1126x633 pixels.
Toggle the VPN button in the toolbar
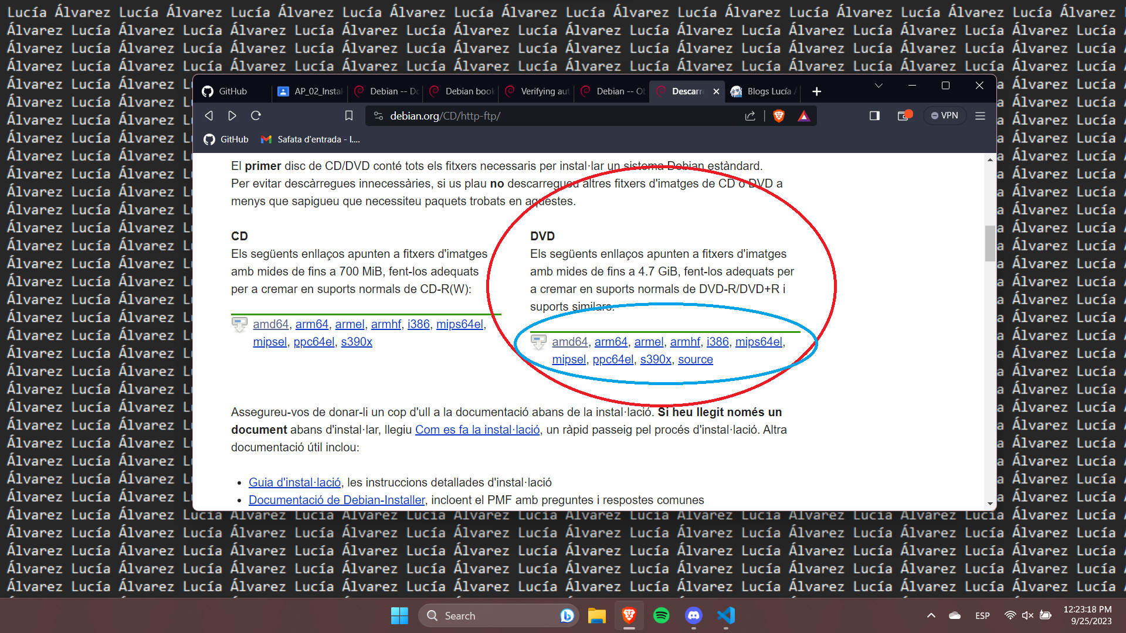pos(944,115)
